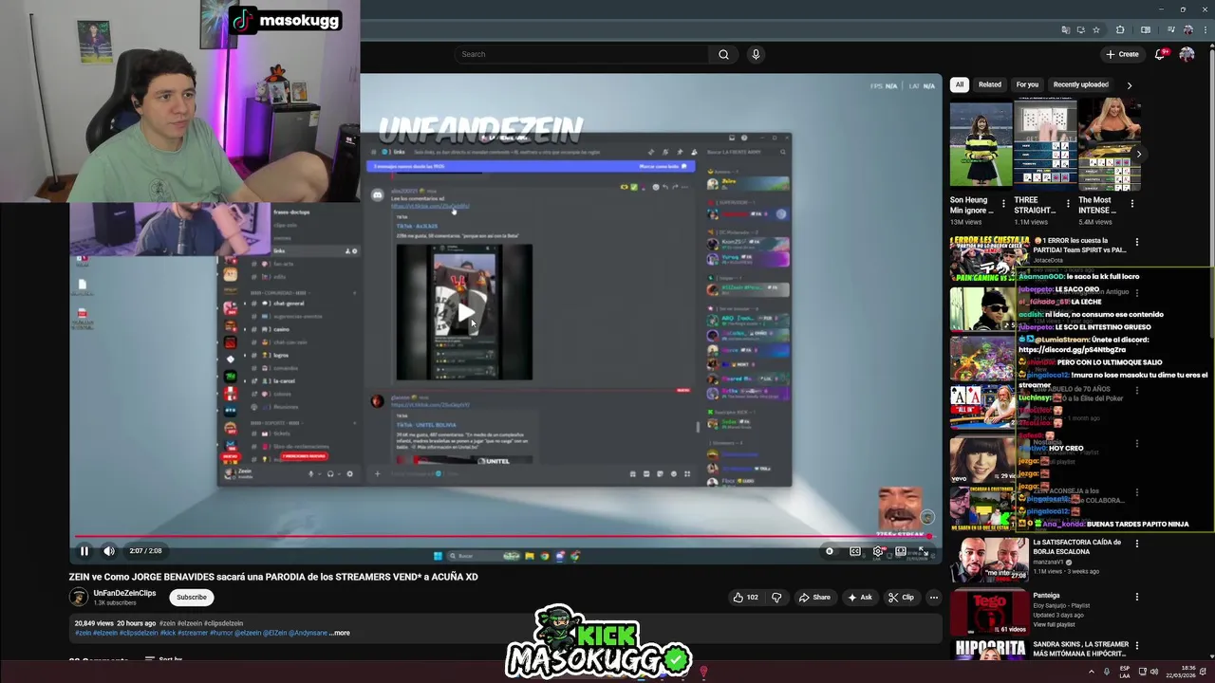Open YouTube notifications bell
This screenshot has width=1215, height=683.
(x=1160, y=54)
